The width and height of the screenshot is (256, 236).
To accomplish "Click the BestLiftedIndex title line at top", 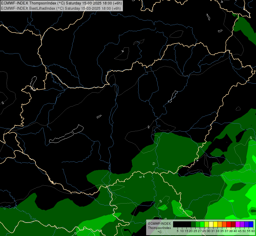I will coord(61,8).
